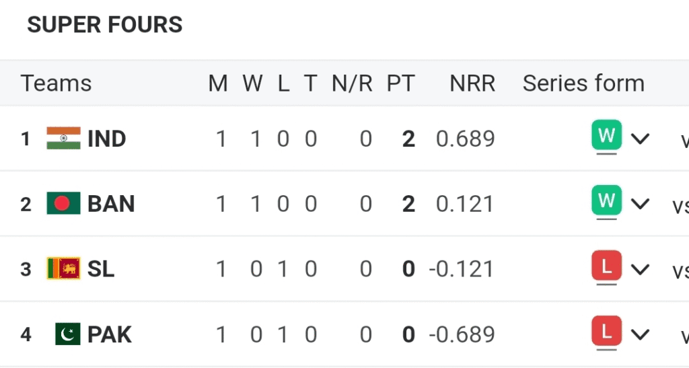The image size is (689, 368).
Task: Click the Bangladesh flag icon
Action: [x=63, y=204]
